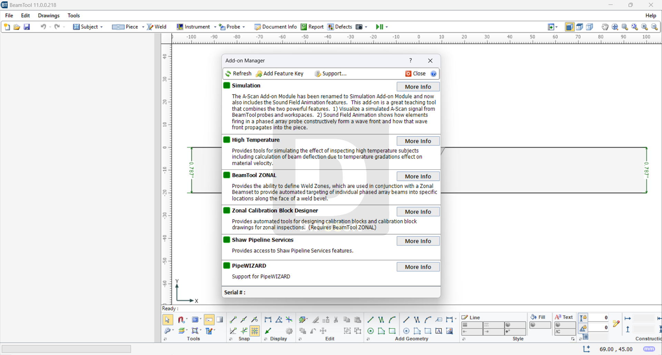Expand the Piece dropdown arrow
The image size is (662, 355).
click(143, 27)
